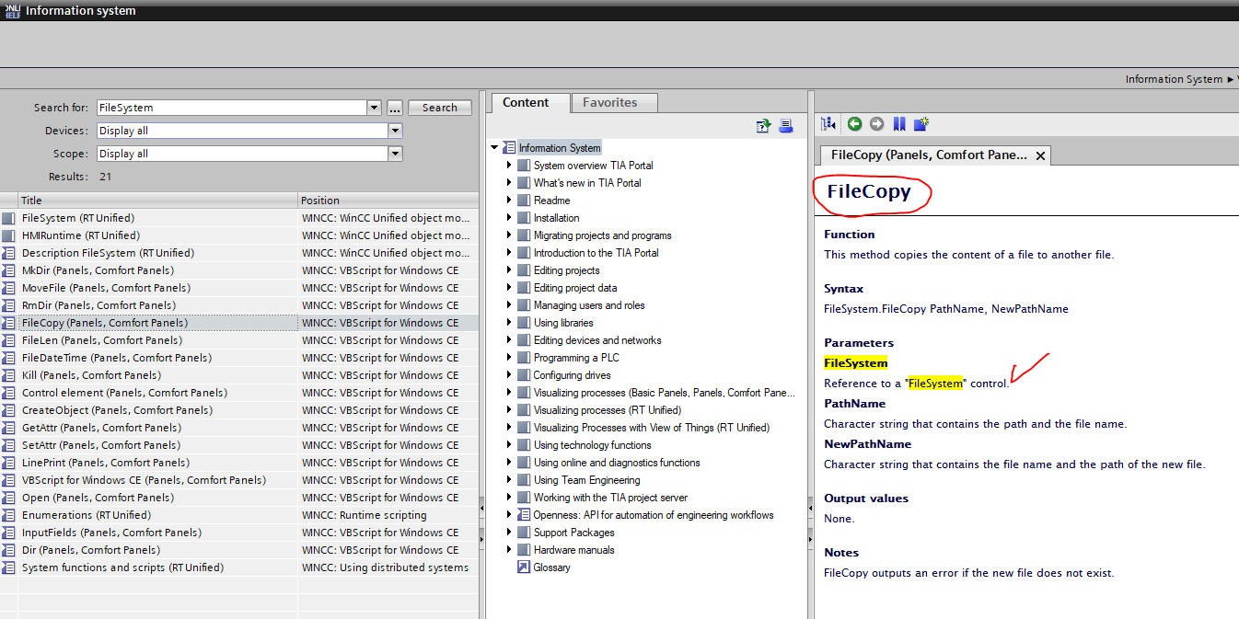Switch to the Favorites tab
The height and width of the screenshot is (619, 1239).
(609, 103)
